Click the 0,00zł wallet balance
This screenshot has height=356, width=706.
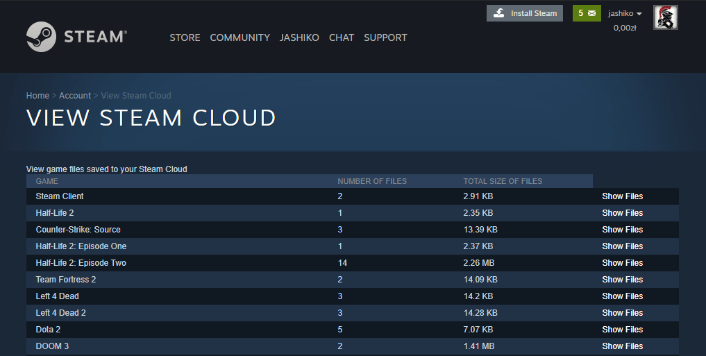[x=625, y=28]
